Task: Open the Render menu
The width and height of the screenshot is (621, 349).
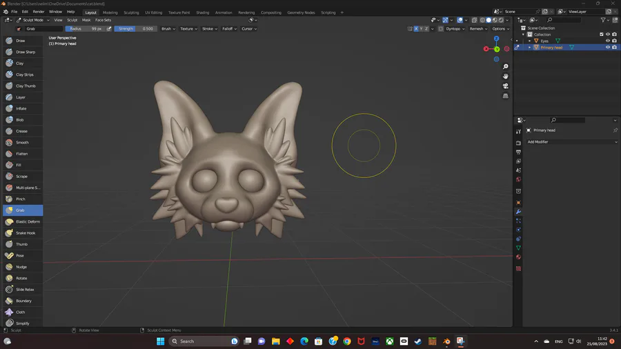Action: pyautogui.click(x=39, y=12)
